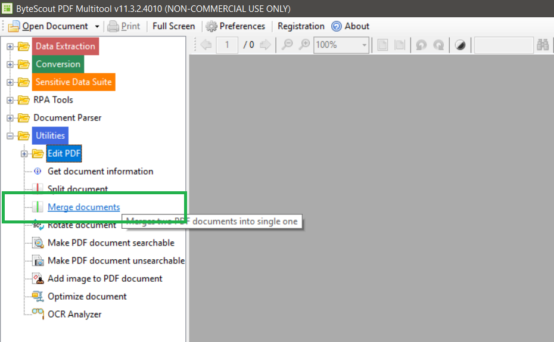Toggle the invert colors contrast icon
Image resolution: width=554 pixels, height=342 pixels.
coord(460,45)
